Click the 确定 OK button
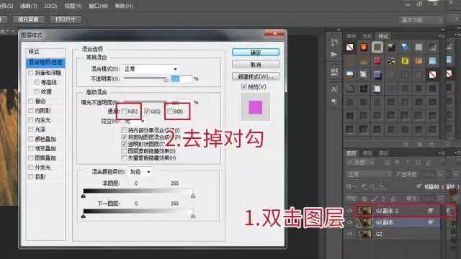This screenshot has width=461, height=259. coord(256,53)
